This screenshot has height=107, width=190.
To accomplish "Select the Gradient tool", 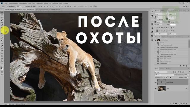I will coord(2,41).
